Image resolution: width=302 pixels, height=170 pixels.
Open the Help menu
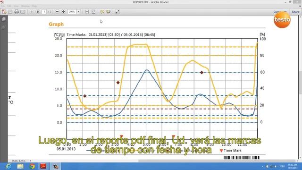[34, 6]
